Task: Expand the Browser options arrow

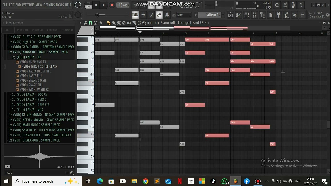Action: point(3,23)
